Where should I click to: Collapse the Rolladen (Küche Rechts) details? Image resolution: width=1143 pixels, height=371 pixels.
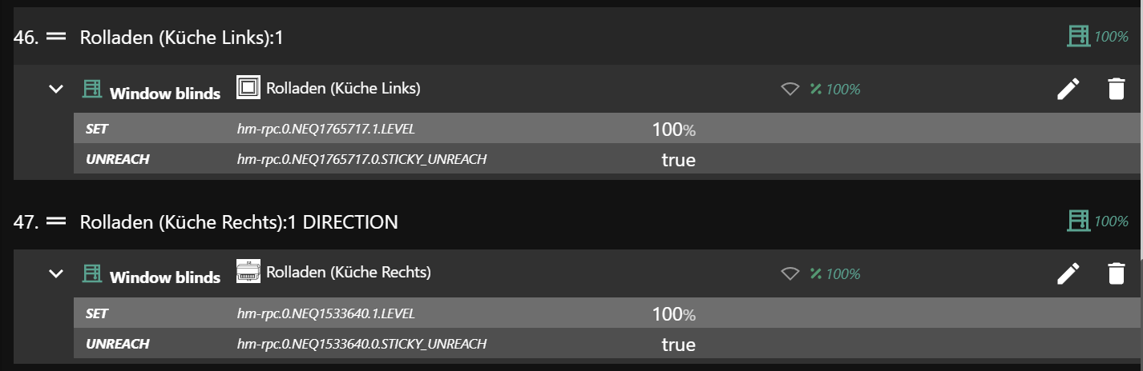point(55,273)
